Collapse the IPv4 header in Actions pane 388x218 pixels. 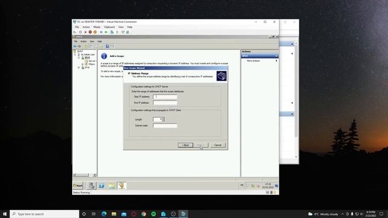point(276,56)
